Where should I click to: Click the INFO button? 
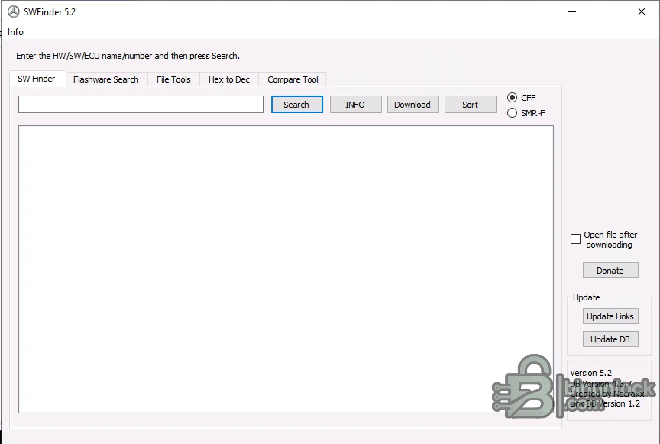point(355,104)
